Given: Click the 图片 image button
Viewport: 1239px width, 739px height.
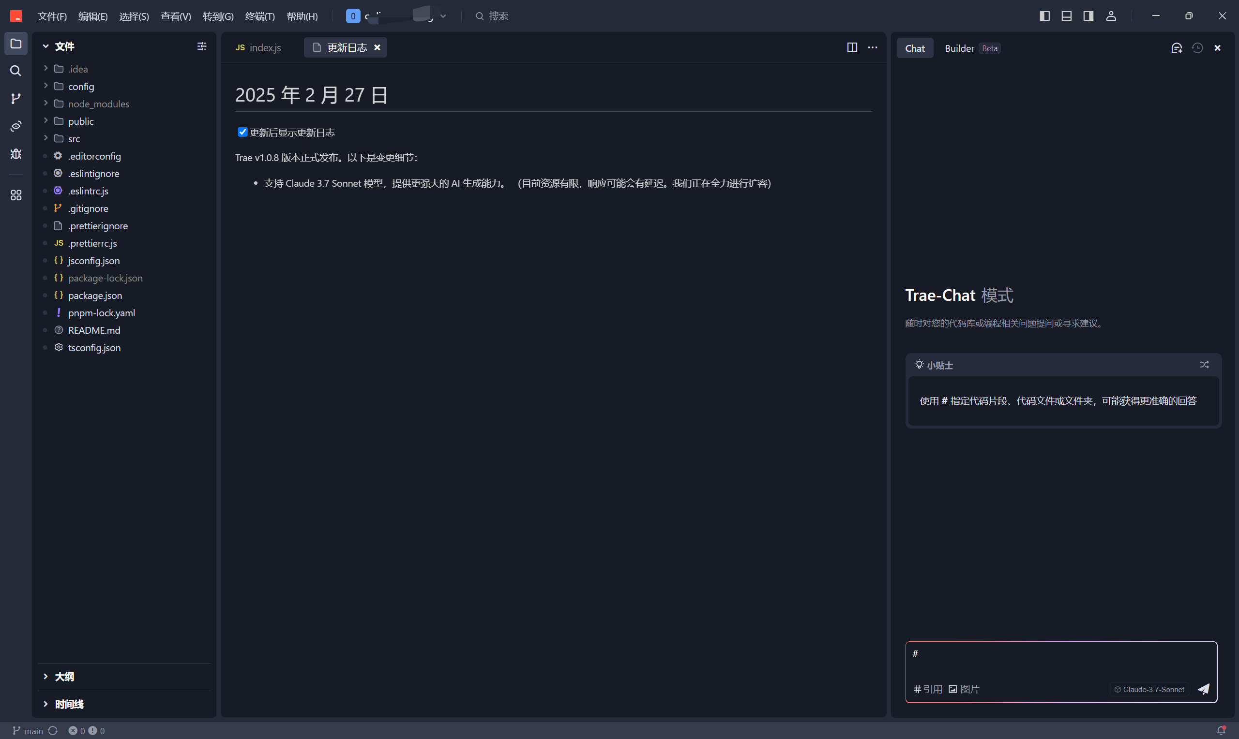Looking at the screenshot, I should [x=964, y=689].
